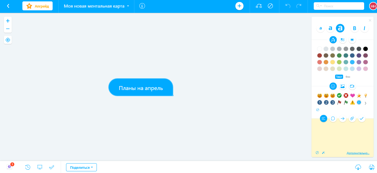This screenshot has width=377, height=173.
Task: Open the Дополнительно link in notes
Action: point(358,153)
